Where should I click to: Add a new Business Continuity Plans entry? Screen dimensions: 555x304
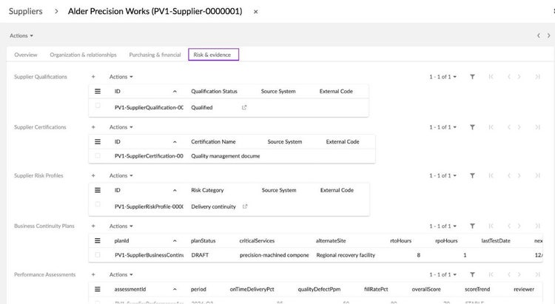click(x=93, y=226)
